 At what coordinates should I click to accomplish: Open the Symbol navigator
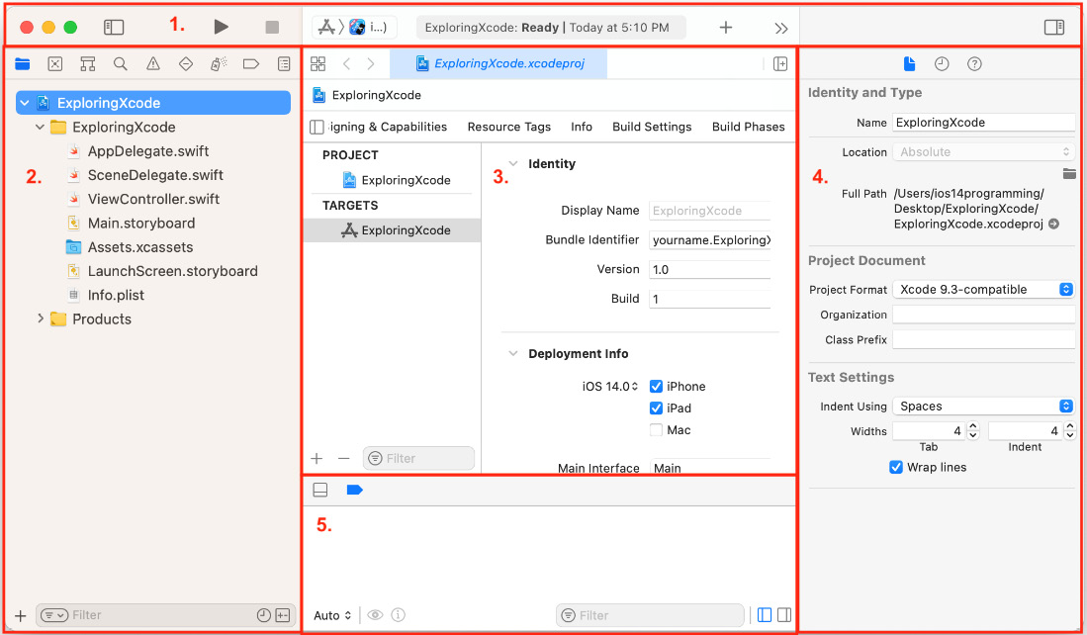point(87,63)
